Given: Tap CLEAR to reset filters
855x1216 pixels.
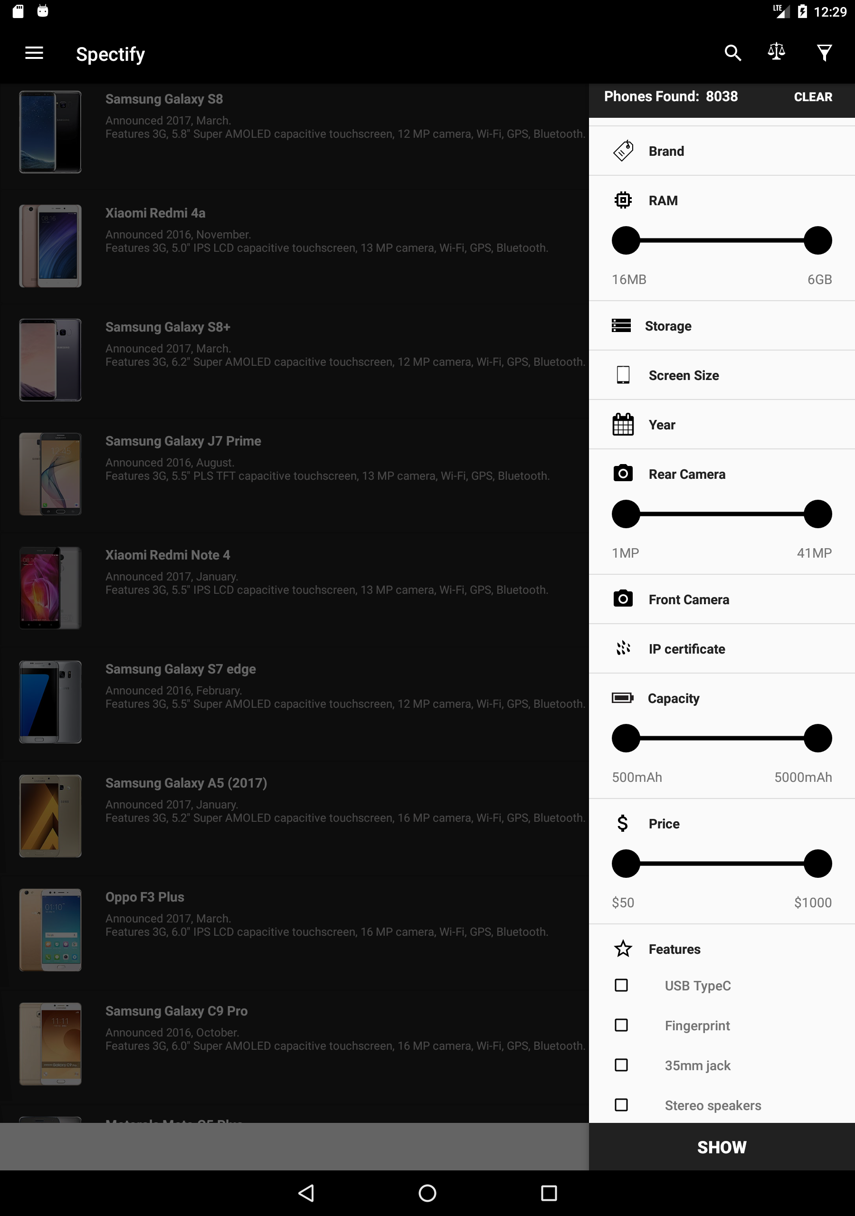Looking at the screenshot, I should click(813, 97).
